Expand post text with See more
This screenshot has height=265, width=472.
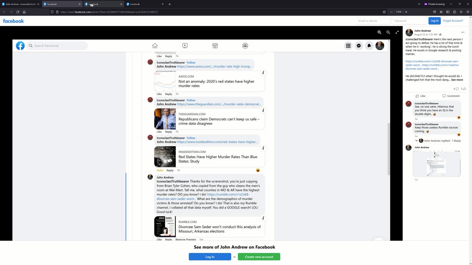click(x=457, y=80)
